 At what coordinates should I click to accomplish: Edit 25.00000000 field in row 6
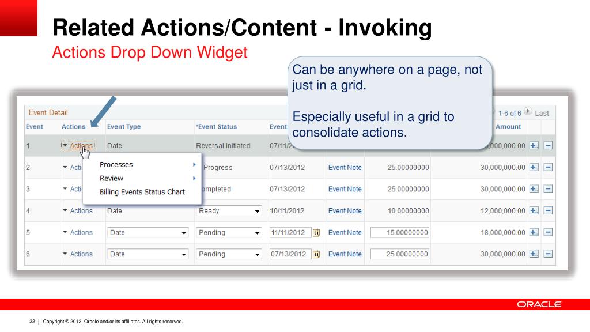[400, 254]
